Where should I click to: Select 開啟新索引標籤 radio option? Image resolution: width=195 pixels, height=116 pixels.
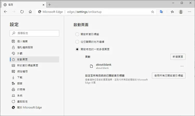pyautogui.click(x=77, y=34)
